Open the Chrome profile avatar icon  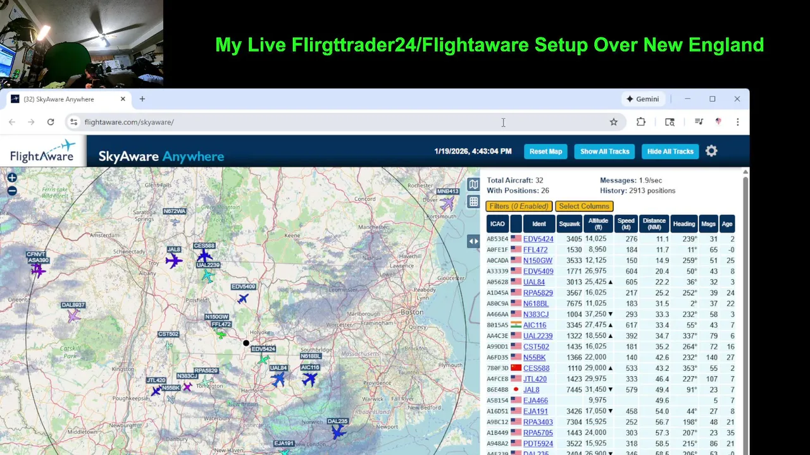pyautogui.click(x=718, y=122)
